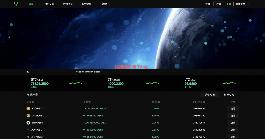Click the green bull logo icon

(16, 4)
